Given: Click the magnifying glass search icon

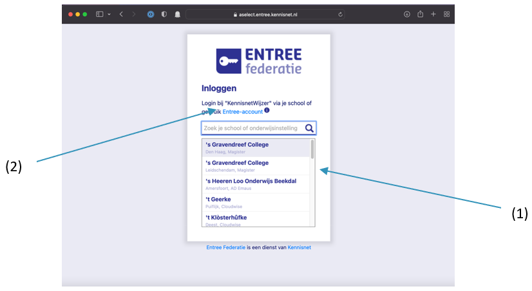Looking at the screenshot, I should [x=309, y=128].
